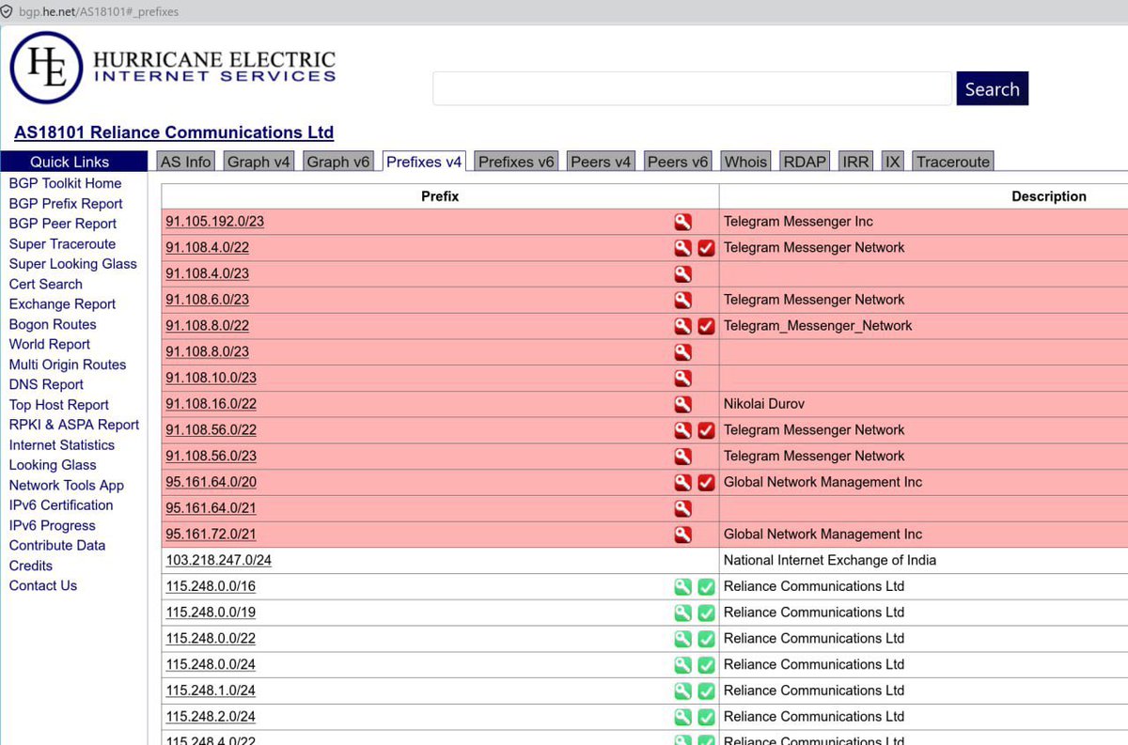Open red magnifier icon for 91.108.10.0/23
Viewport: 1128px width, 745px height.
point(682,378)
